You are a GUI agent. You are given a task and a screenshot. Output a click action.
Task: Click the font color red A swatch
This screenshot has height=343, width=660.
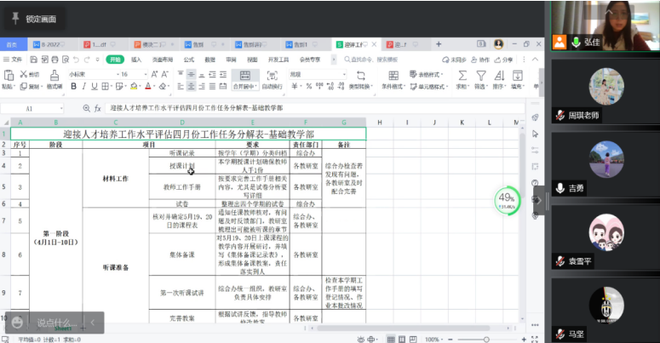pos(147,86)
